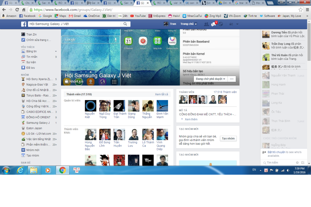
Task: Open Dương Tiến ticker notification
Action: (x=284, y=34)
